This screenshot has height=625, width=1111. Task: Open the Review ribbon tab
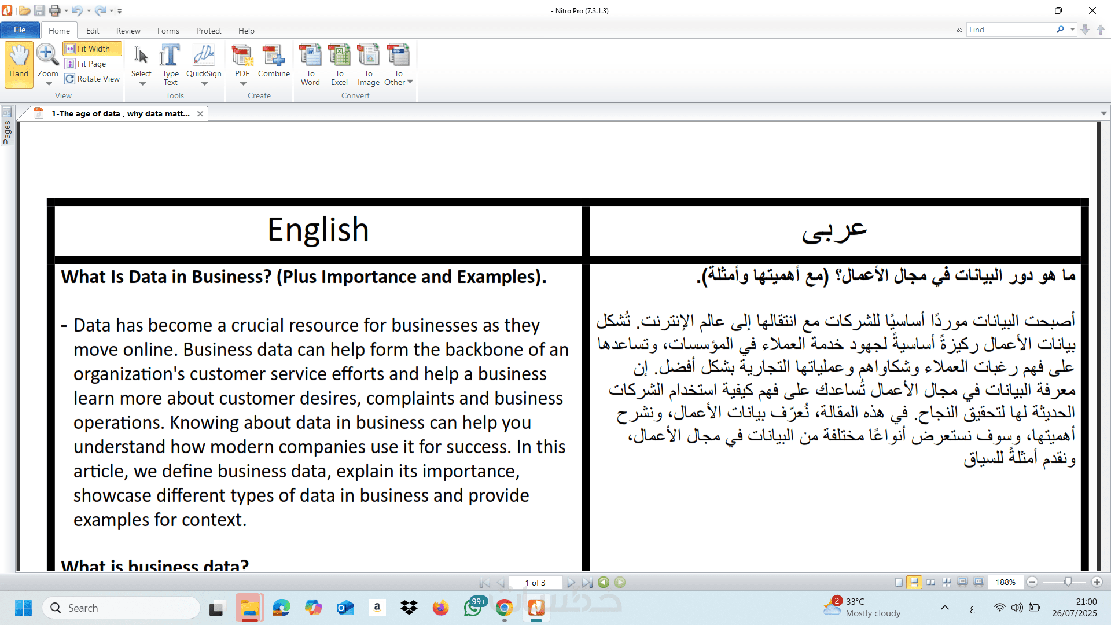pos(128,31)
